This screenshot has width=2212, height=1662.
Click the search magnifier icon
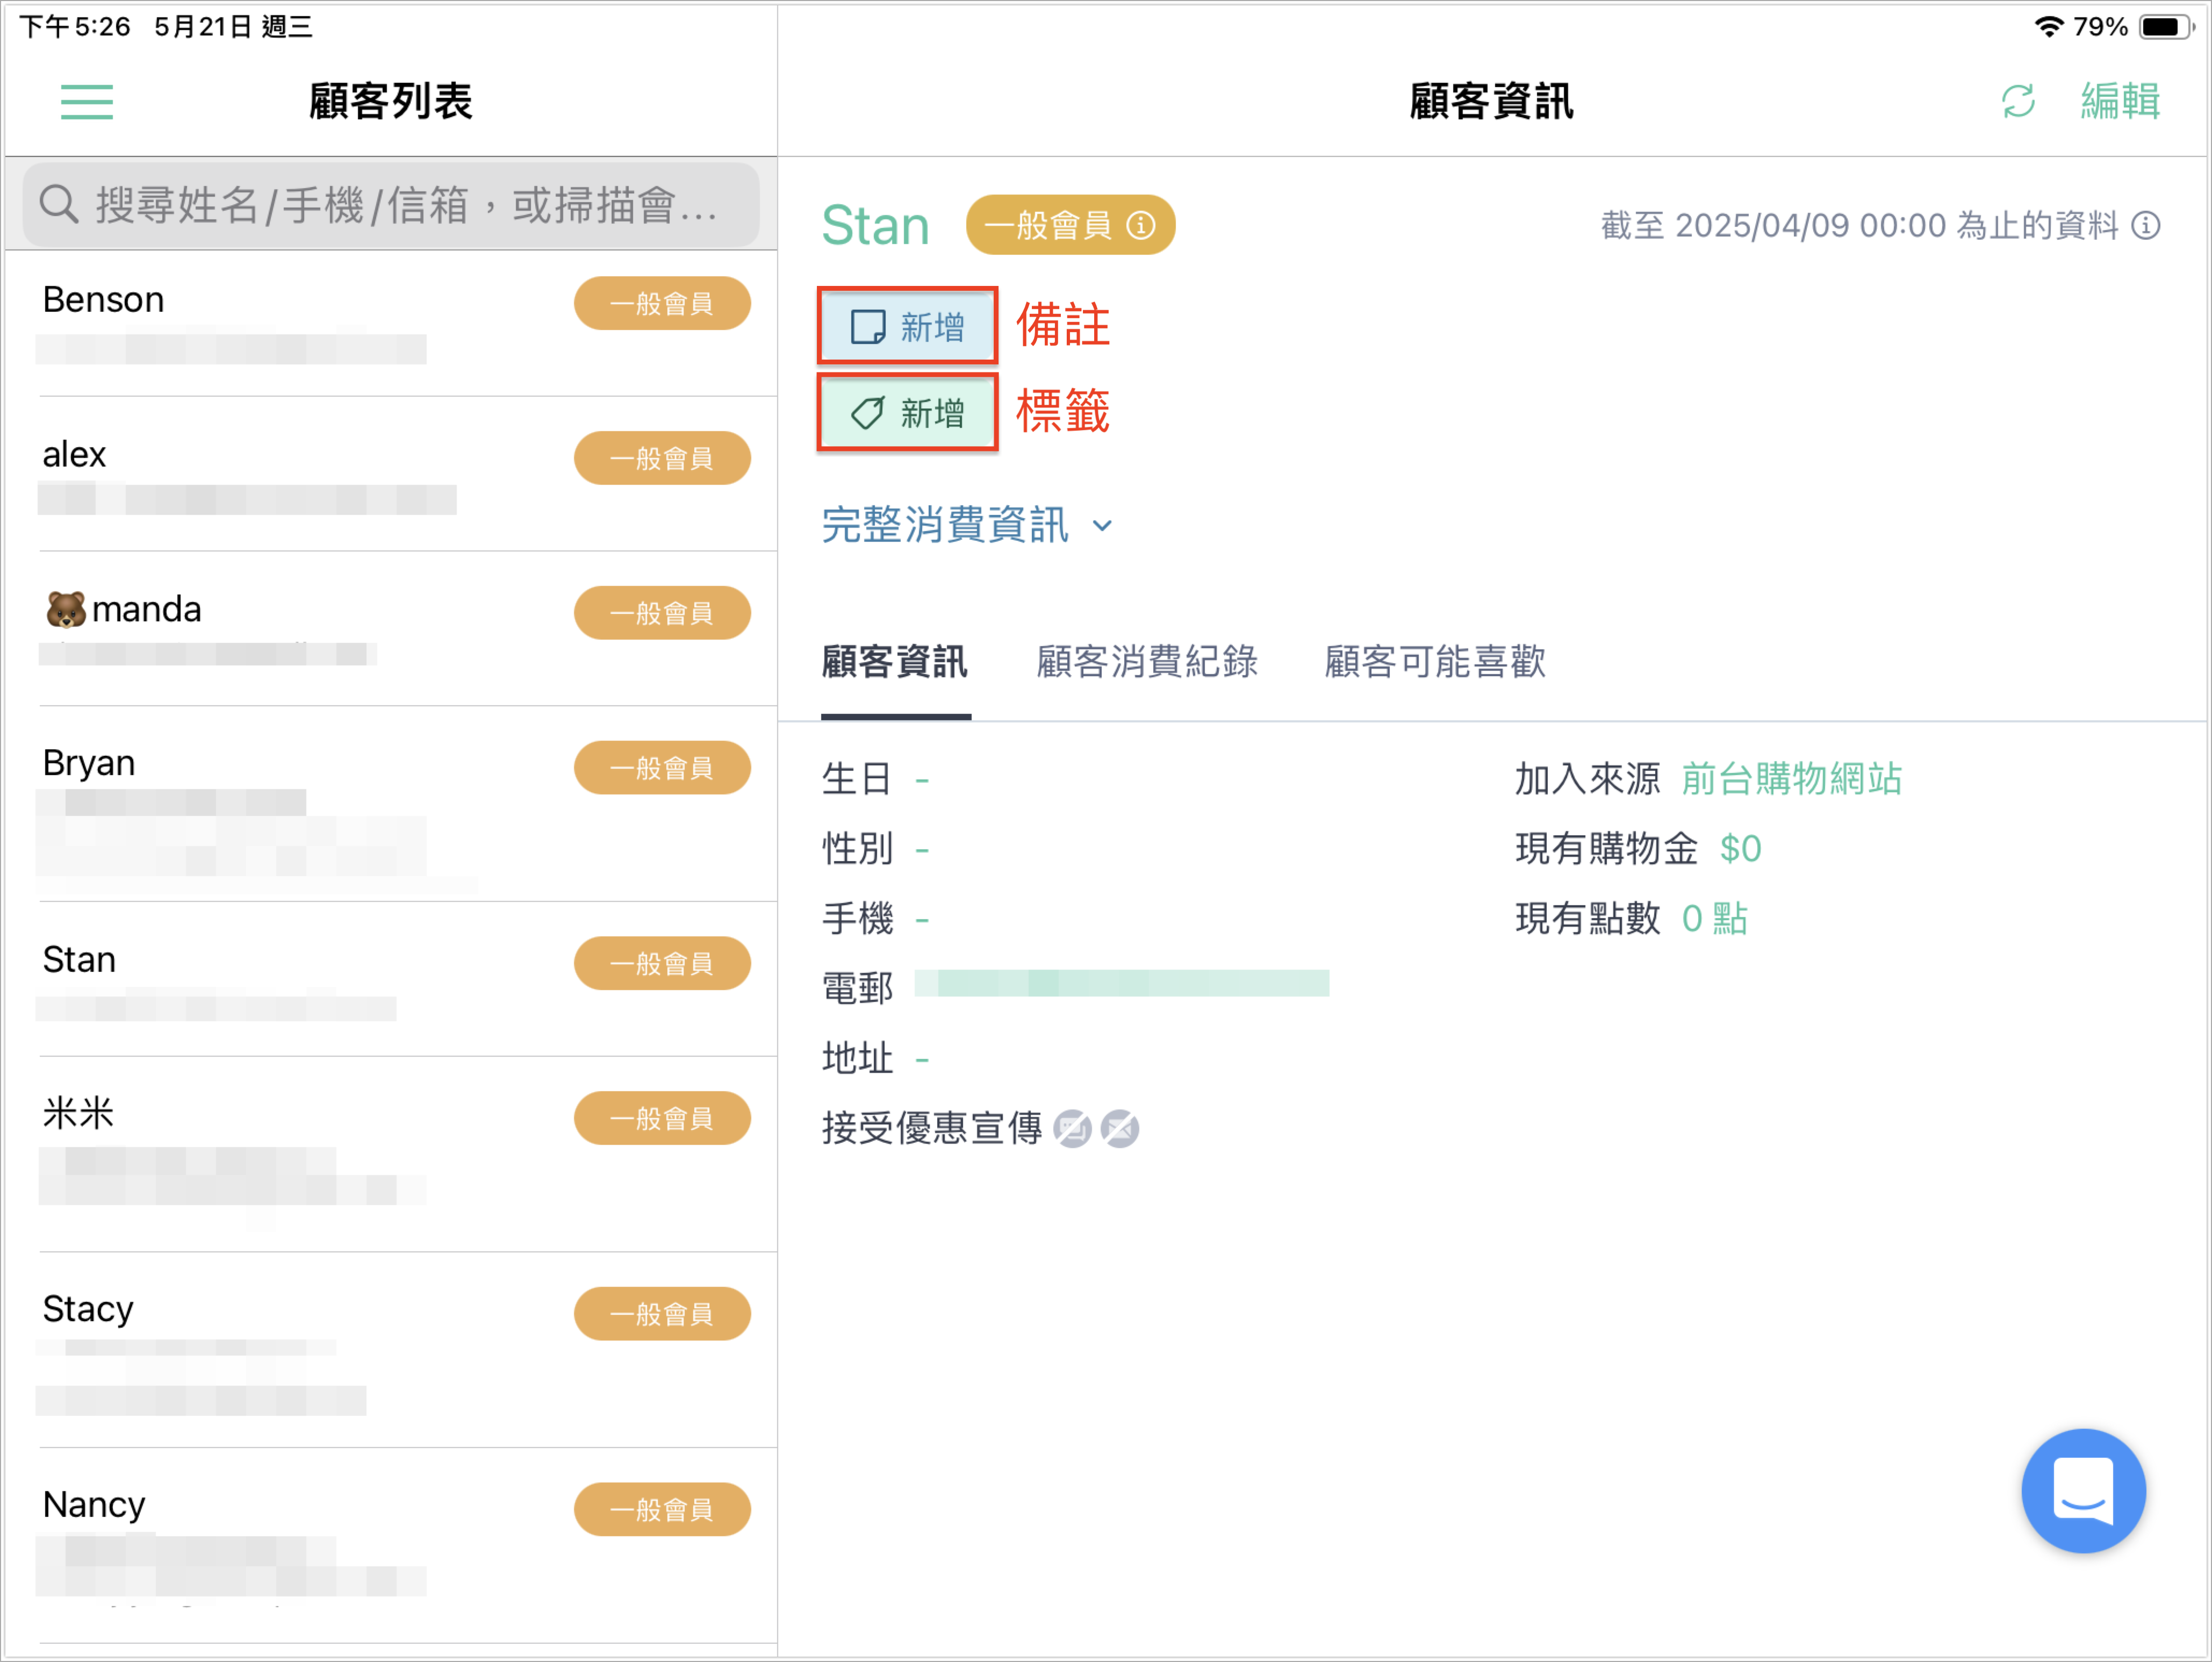tap(58, 204)
